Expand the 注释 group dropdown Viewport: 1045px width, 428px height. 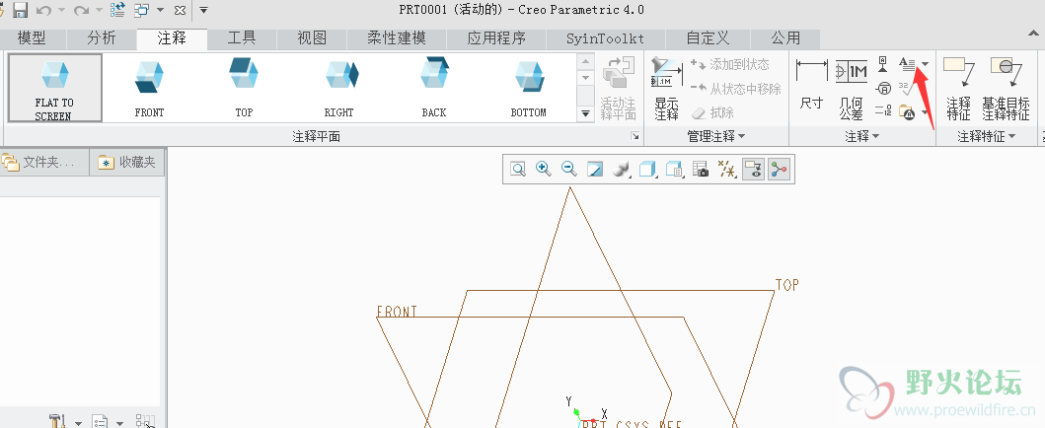click(x=862, y=136)
